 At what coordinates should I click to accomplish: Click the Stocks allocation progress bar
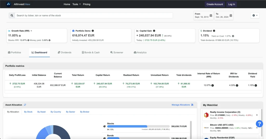click(138, 126)
